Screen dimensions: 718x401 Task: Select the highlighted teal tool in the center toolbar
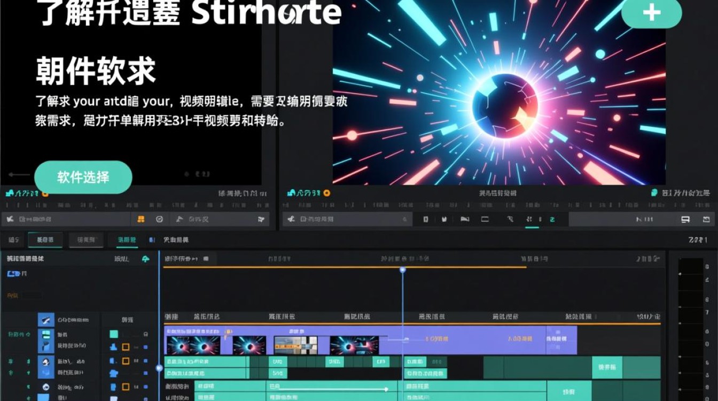pyautogui.click(x=552, y=219)
